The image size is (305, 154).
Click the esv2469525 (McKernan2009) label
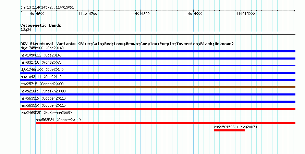pos(46,113)
